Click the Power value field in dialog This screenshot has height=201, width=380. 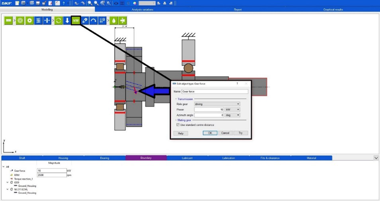209,110
